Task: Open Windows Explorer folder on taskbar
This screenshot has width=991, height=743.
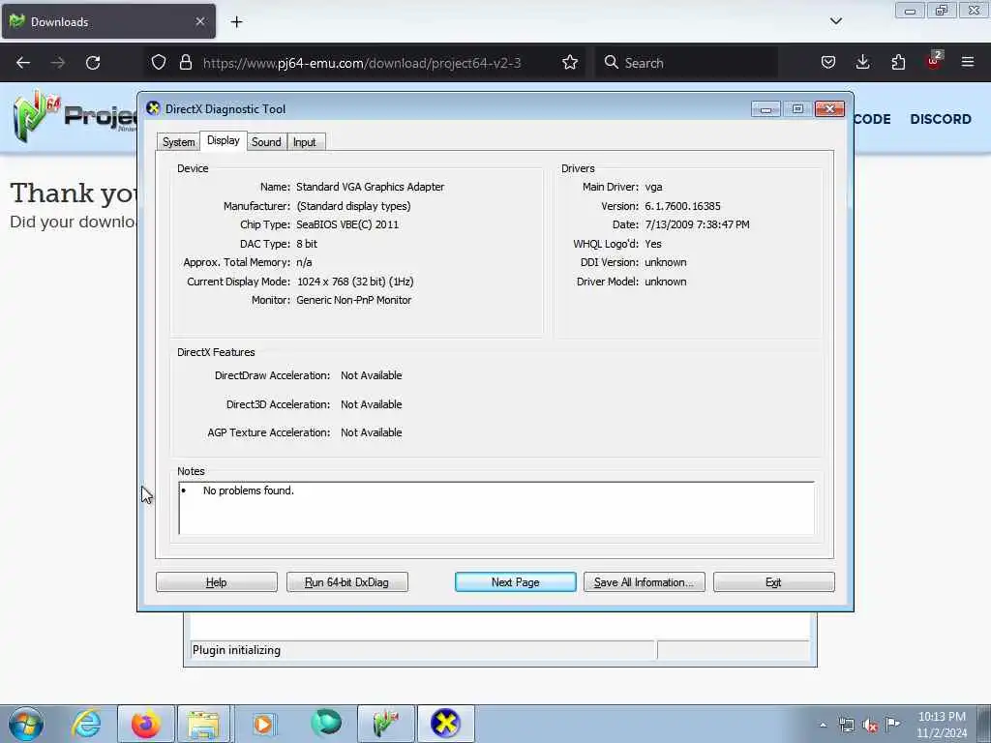Action: pos(203,724)
